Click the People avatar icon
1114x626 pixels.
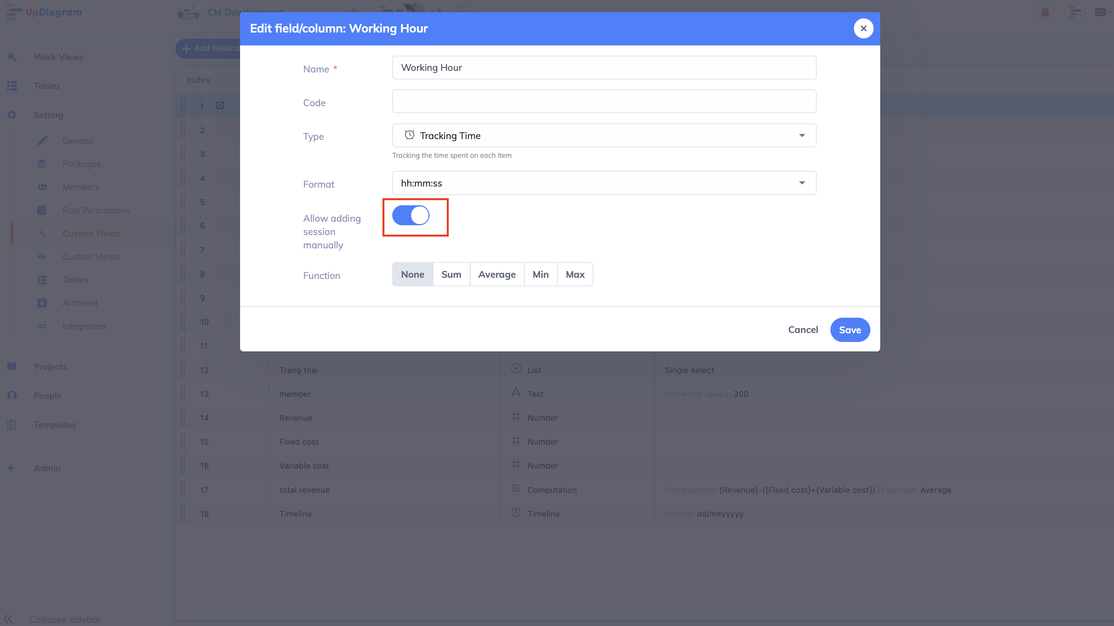(12, 395)
